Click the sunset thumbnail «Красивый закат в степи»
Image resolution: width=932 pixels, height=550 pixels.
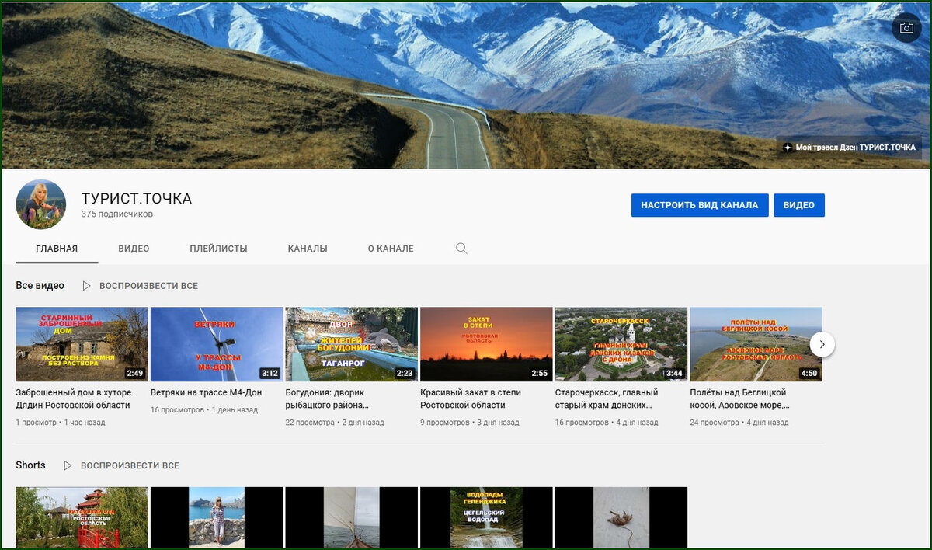point(486,344)
